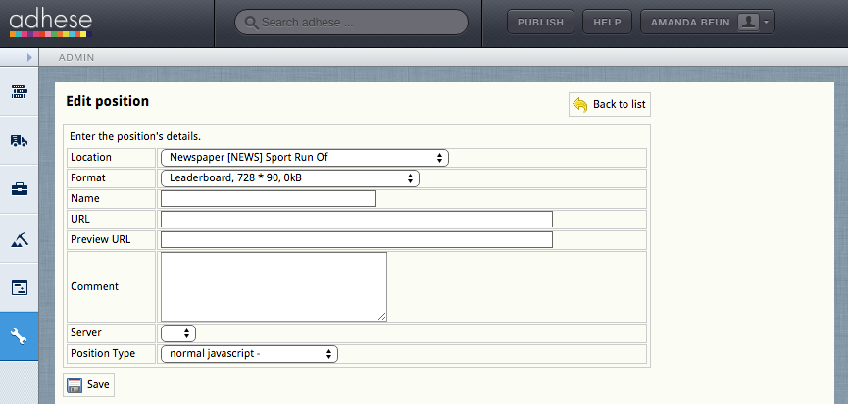Save the position
Viewport: 848px width, 404px height.
(x=88, y=384)
